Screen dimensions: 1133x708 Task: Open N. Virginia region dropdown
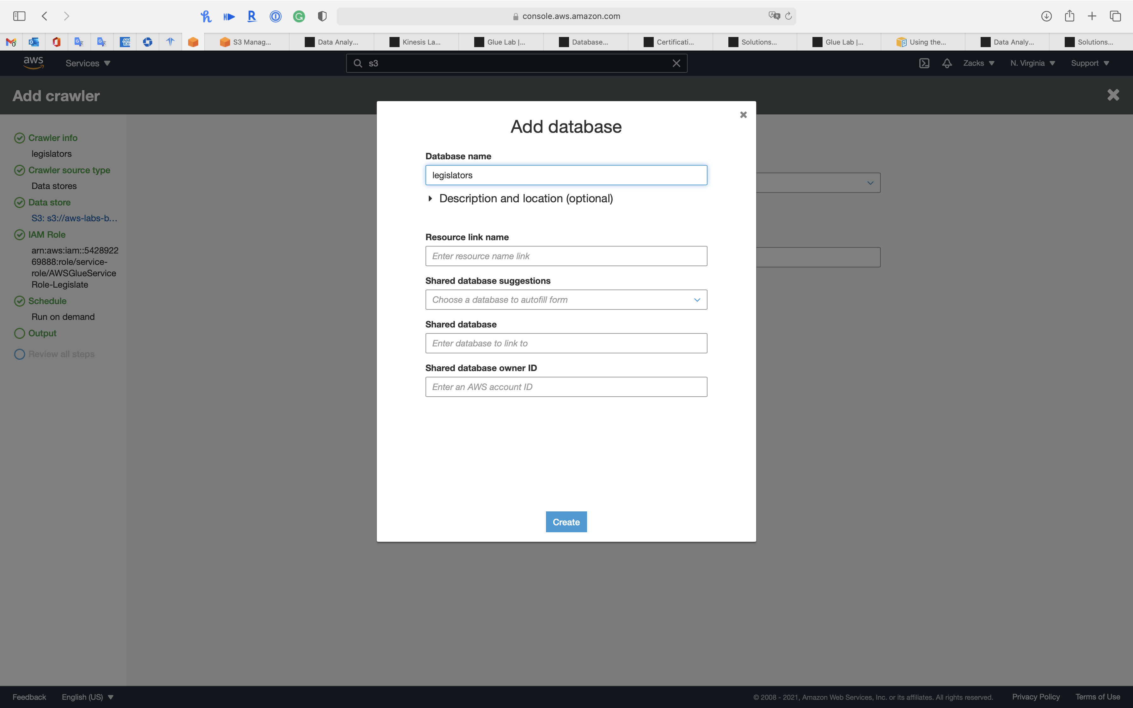(1032, 63)
